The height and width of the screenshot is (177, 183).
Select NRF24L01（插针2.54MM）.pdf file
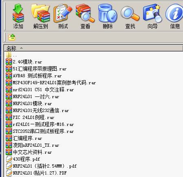pyautogui.click(x=41, y=166)
